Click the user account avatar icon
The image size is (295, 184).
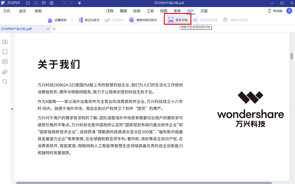pos(289,11)
